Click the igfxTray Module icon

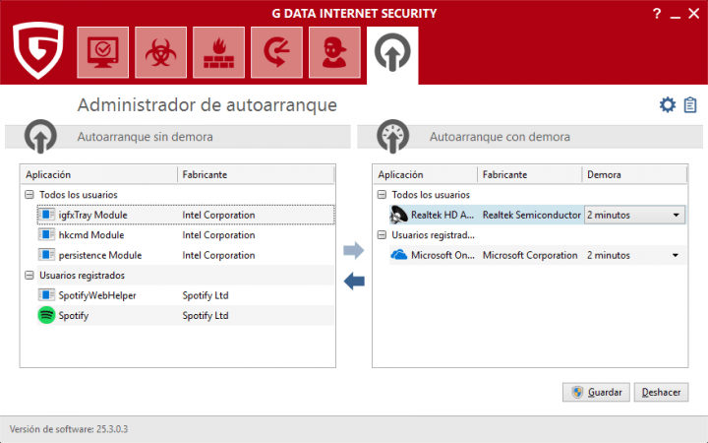point(46,215)
